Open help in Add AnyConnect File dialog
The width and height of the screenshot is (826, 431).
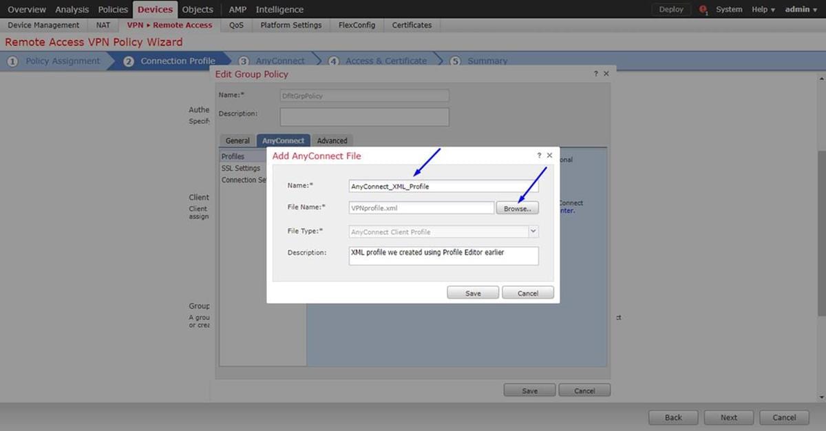tap(539, 156)
